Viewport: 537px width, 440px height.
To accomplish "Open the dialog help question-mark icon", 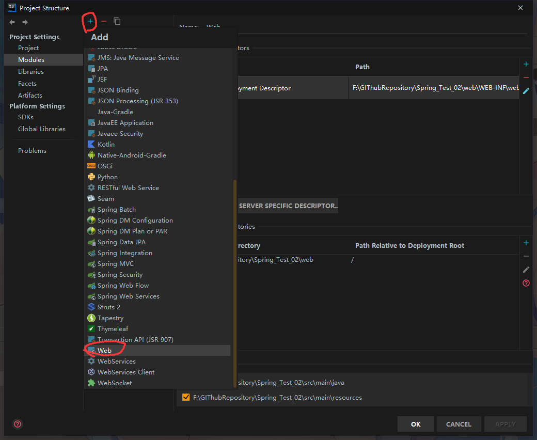I will pos(18,425).
